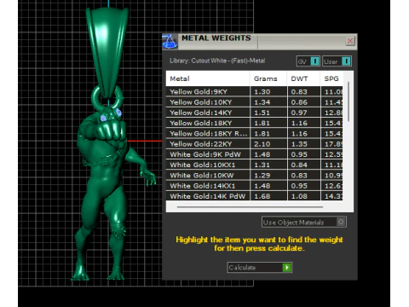Sort by the DWT column header
409x307 pixels.
click(x=303, y=78)
